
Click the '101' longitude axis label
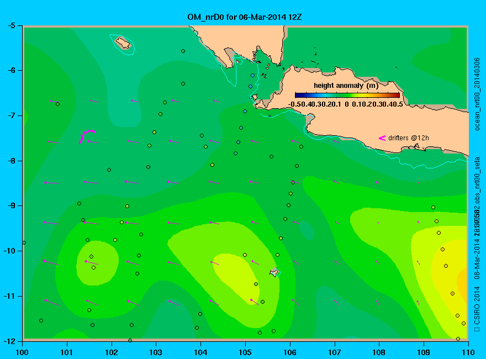(x=67, y=352)
